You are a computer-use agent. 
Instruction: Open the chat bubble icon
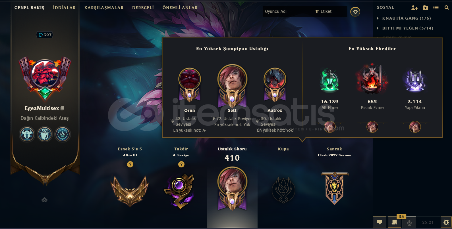point(380,222)
